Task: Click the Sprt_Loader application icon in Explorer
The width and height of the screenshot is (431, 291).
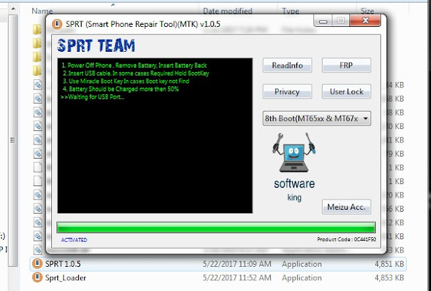Action: (x=37, y=278)
